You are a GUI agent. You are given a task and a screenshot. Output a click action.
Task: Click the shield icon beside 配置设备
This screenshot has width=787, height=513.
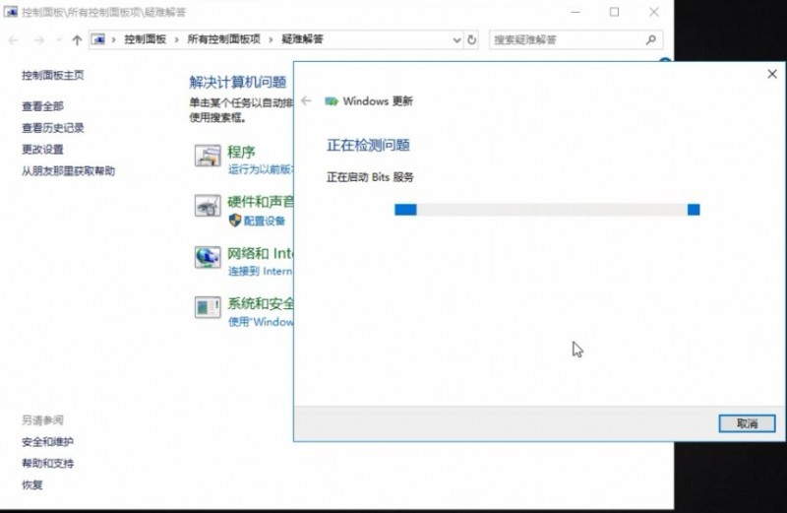click(x=234, y=221)
